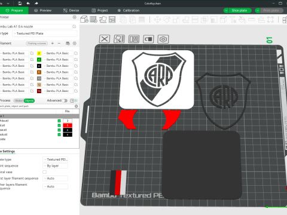Select the Seam painting tool icon
The height and width of the screenshot is (215, 287).
(223, 20)
